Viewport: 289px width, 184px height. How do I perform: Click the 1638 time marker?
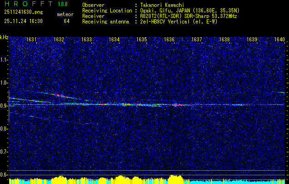point(225,39)
